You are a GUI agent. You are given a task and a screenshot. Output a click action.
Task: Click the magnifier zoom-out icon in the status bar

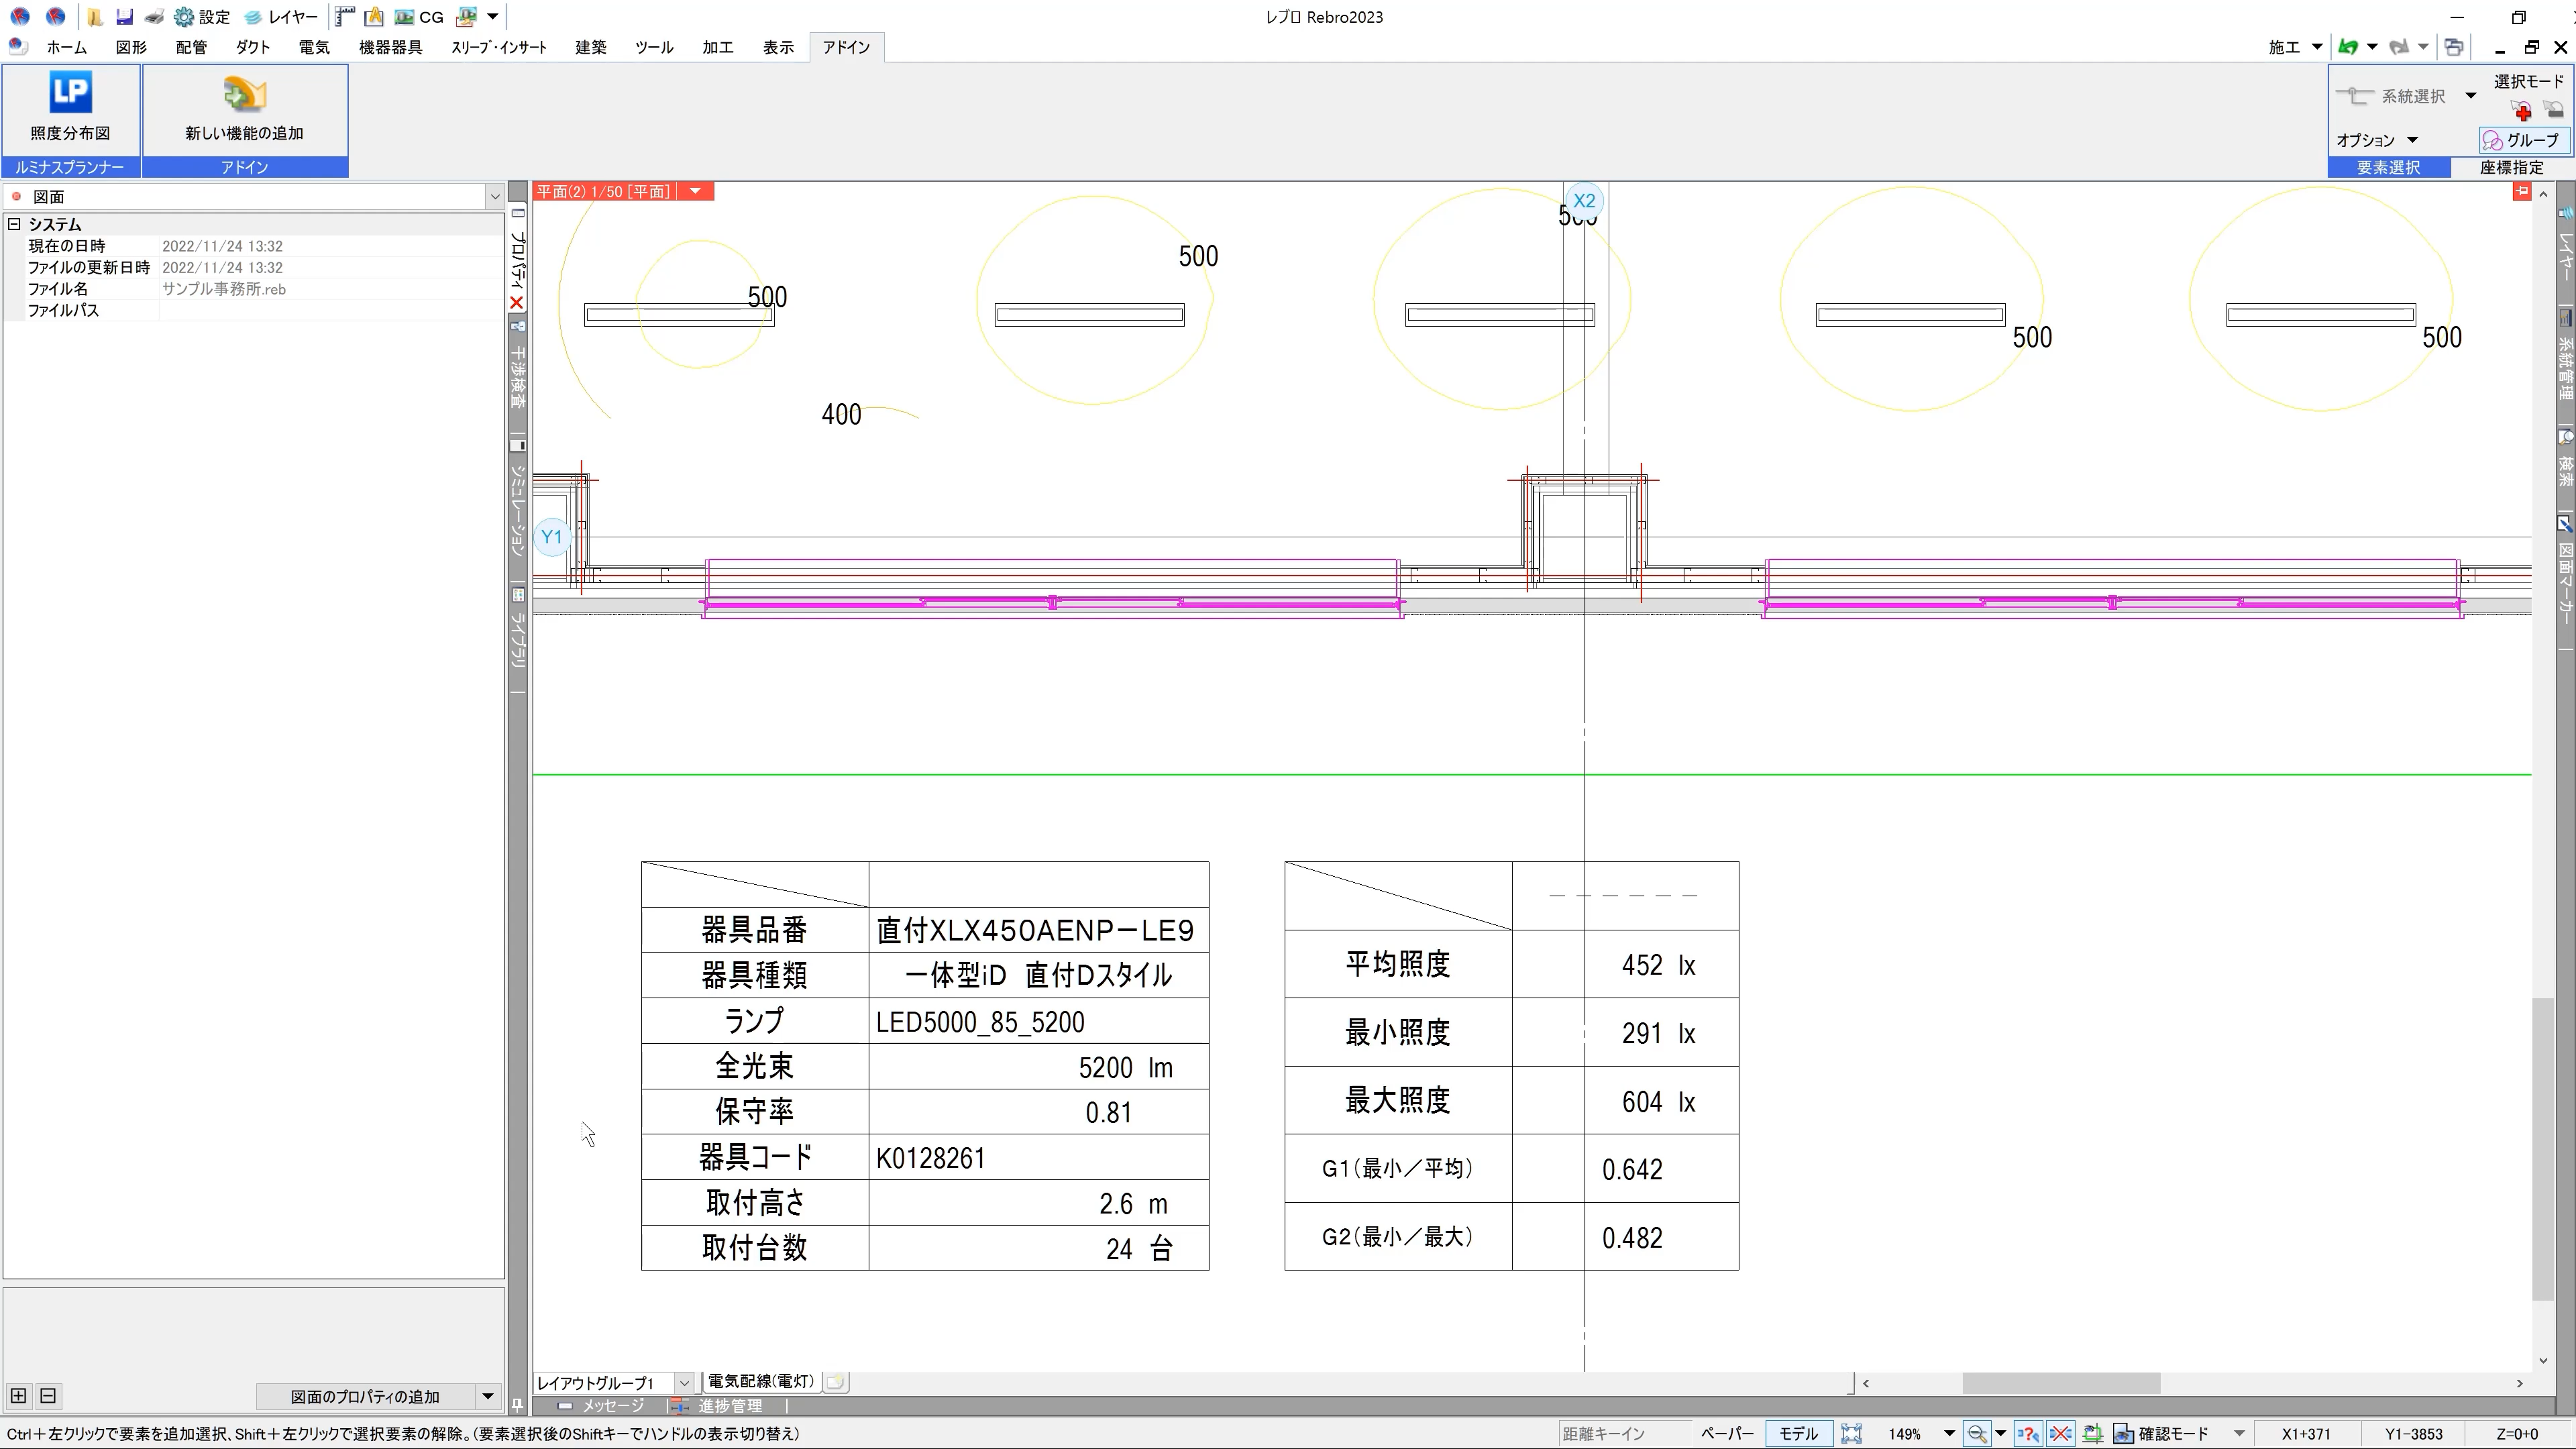(1976, 1433)
